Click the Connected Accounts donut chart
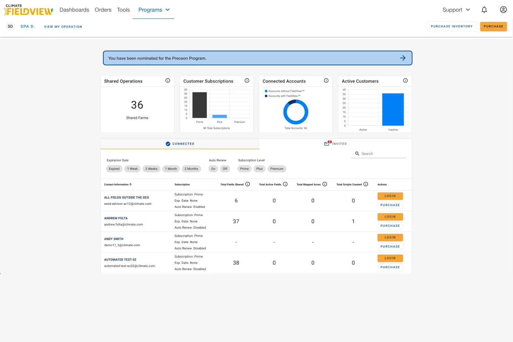This screenshot has width=513, height=342. pos(296,112)
